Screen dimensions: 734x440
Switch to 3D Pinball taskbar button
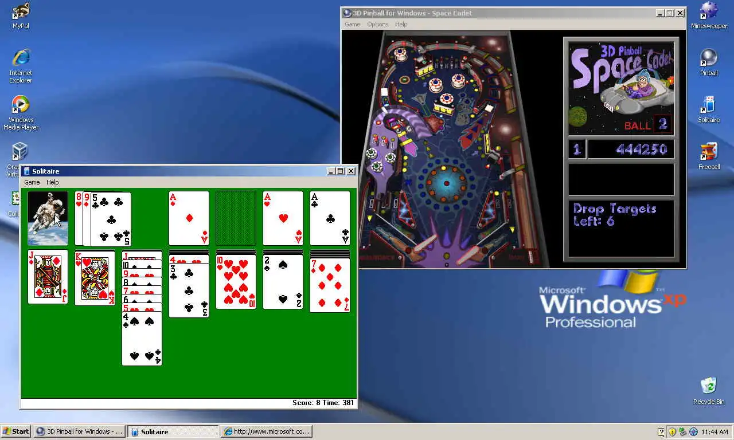tap(79, 431)
